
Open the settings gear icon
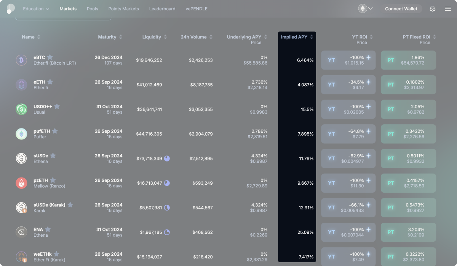pyautogui.click(x=433, y=9)
